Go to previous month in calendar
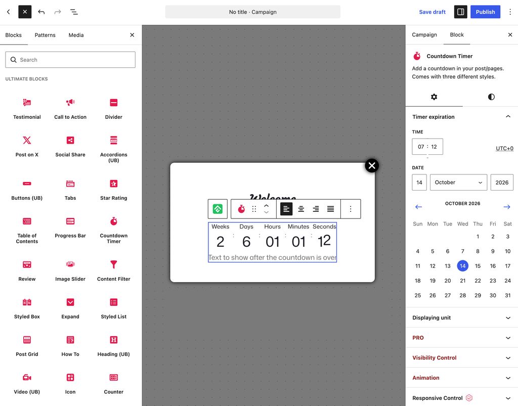The width and height of the screenshot is (518, 406). pos(418,207)
